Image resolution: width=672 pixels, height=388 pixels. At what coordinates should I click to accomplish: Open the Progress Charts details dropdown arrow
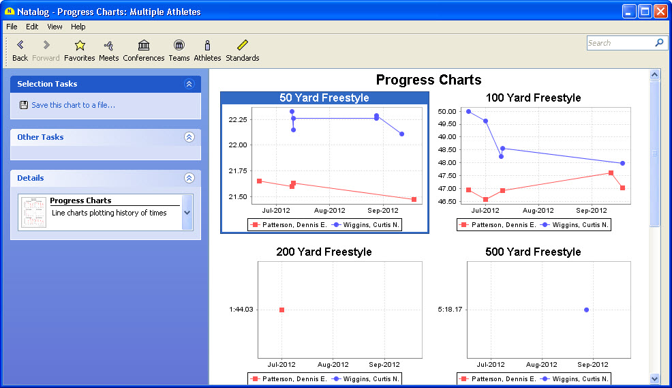point(187,213)
